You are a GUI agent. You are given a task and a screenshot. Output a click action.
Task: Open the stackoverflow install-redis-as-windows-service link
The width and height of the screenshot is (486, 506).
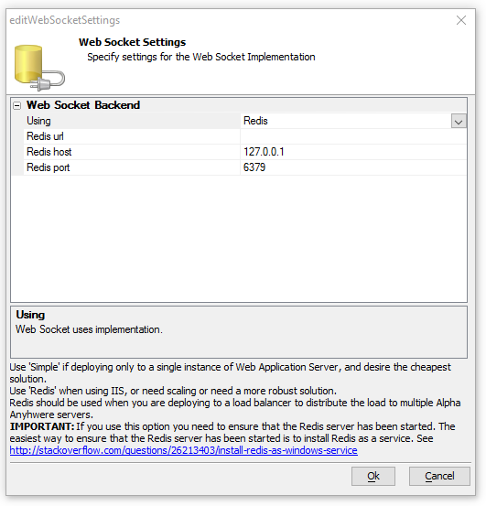[x=184, y=450]
